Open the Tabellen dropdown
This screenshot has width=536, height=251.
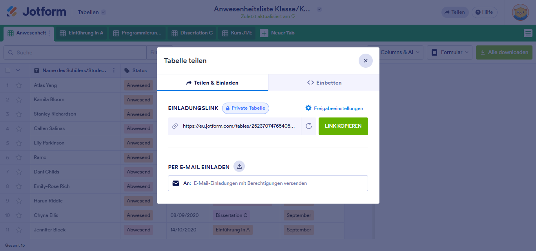[x=91, y=12]
